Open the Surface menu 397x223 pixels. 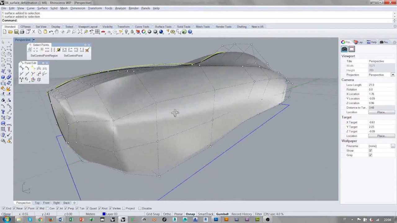pyautogui.click(x=42, y=8)
